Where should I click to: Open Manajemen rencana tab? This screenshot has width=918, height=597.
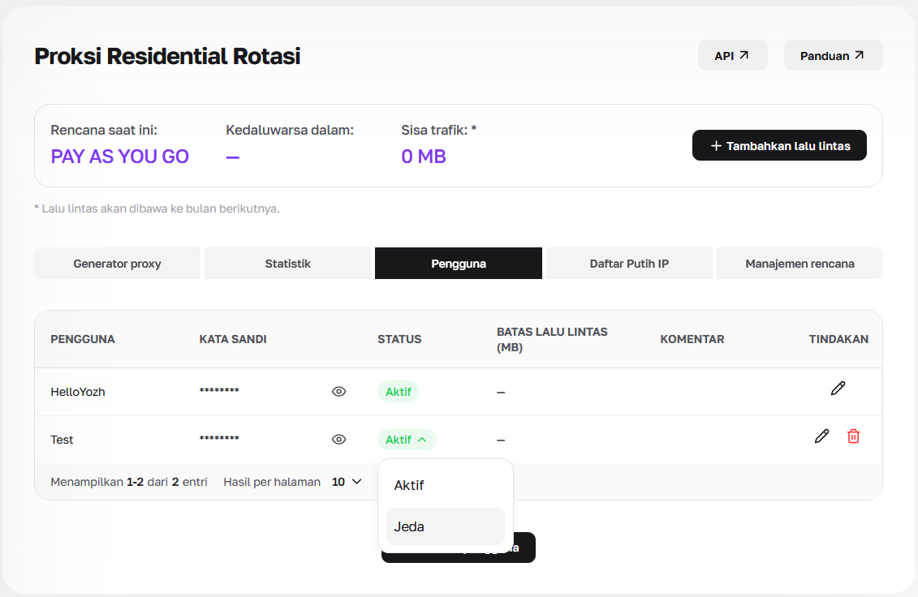(x=799, y=264)
